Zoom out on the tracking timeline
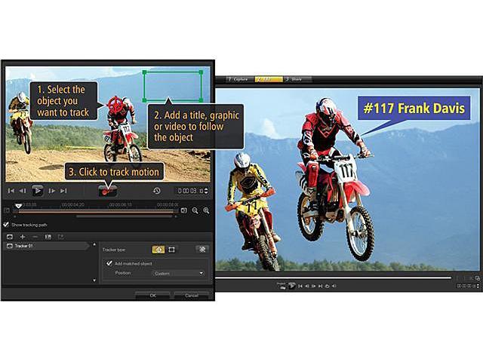Image resolution: width=483 pixels, height=362 pixels. tap(195, 210)
